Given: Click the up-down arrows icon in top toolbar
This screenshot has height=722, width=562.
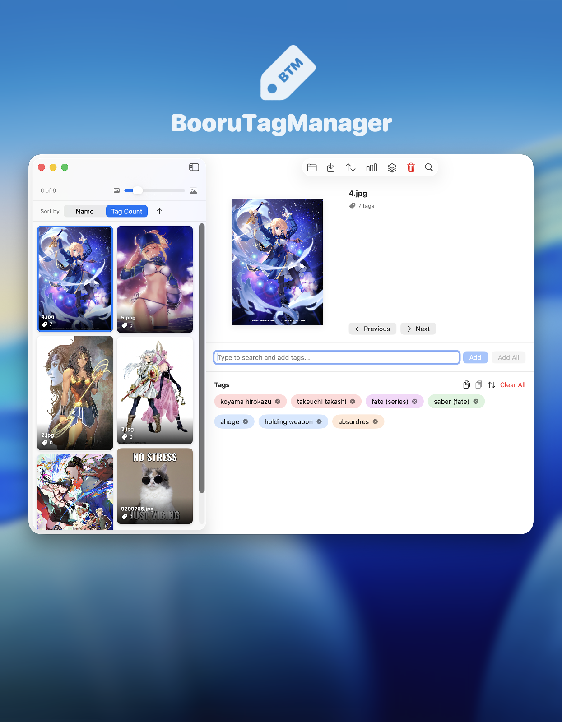Looking at the screenshot, I should [351, 167].
